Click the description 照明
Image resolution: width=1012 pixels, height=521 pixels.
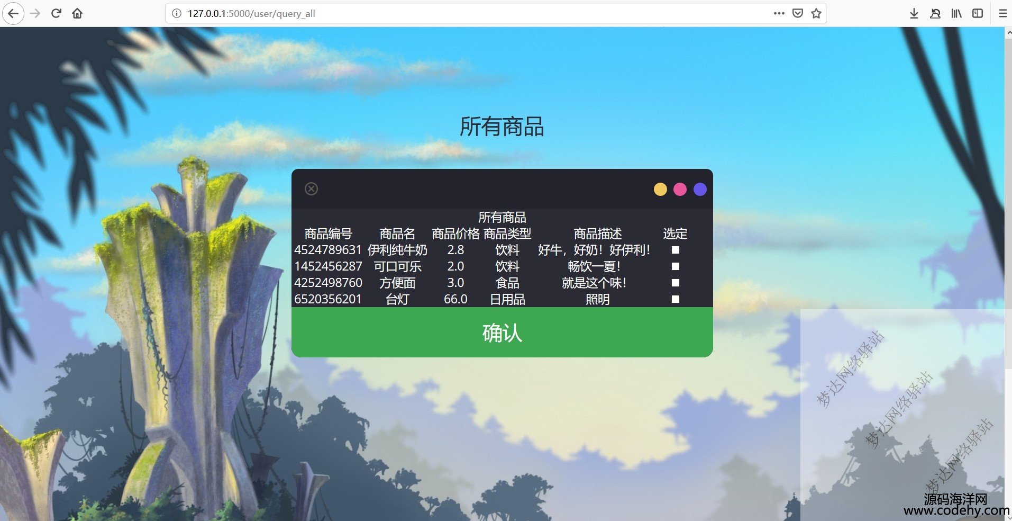point(598,299)
